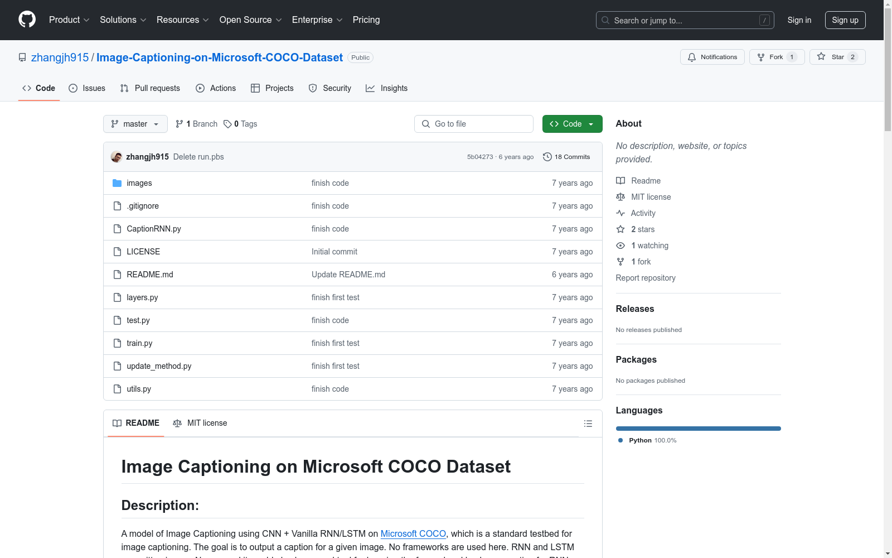Click the Notifications bell button

coord(712,57)
